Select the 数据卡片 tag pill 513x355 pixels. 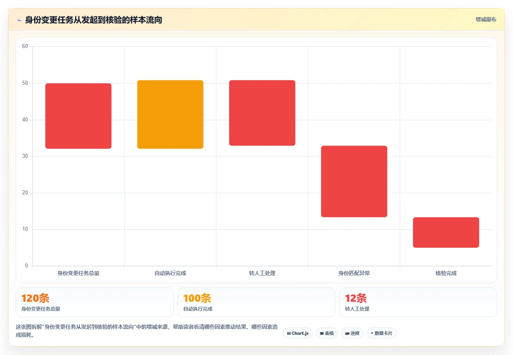382,333
